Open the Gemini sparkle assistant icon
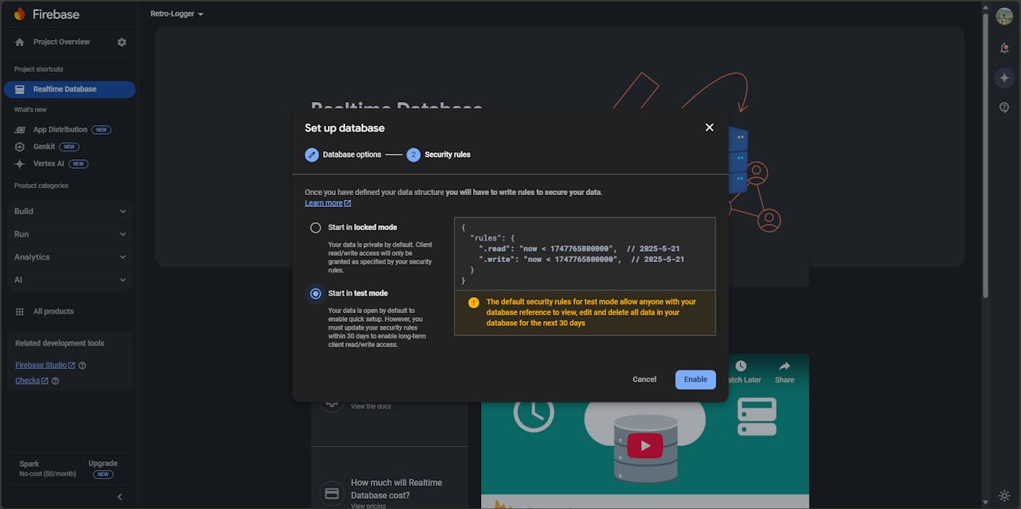1021x509 pixels. coord(1004,77)
